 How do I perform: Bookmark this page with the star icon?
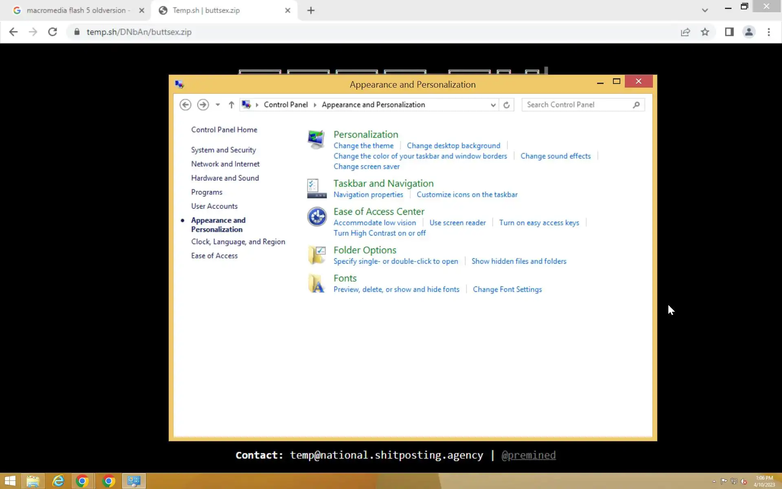[x=705, y=32]
